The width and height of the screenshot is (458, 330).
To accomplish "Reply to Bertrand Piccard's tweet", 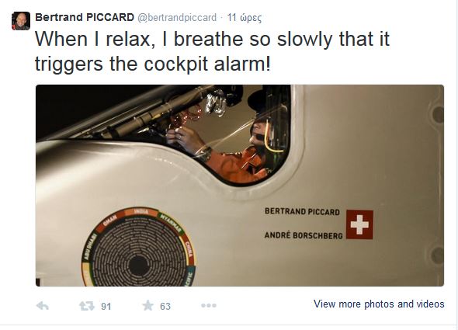I will tap(43, 306).
